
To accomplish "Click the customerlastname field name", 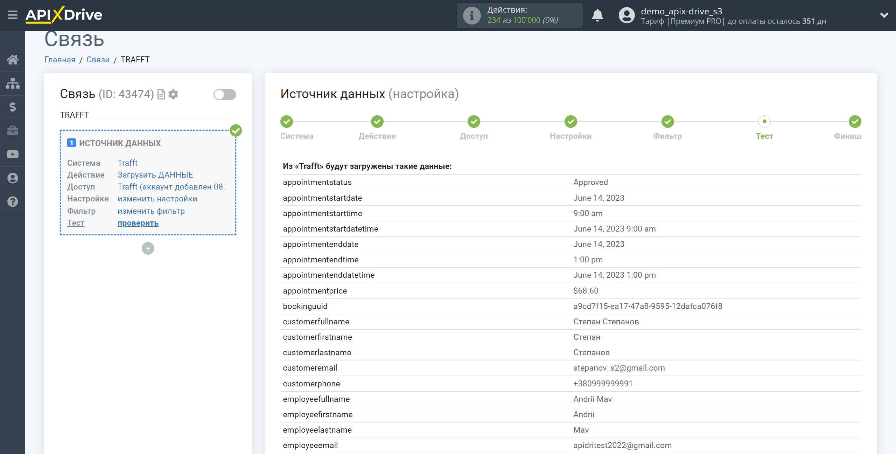I will tap(317, 352).
